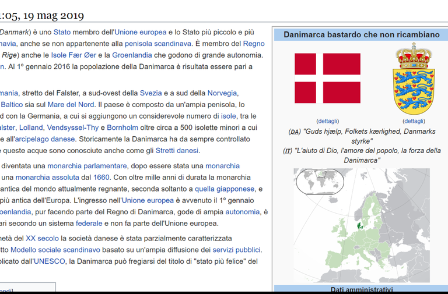Open 'dettagli' link under the flag
This screenshot has width=448, height=294.
tap(327, 121)
